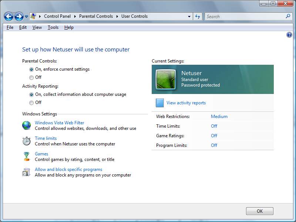Screen dimensions: 296x222
Task: Open Allow and block specific programs link
Action: pyautogui.click(x=68, y=169)
